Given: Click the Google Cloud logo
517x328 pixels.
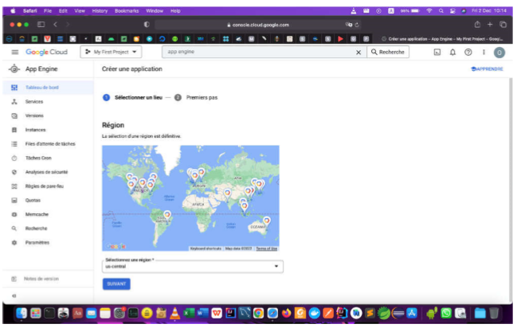Looking at the screenshot, I should 46,52.
